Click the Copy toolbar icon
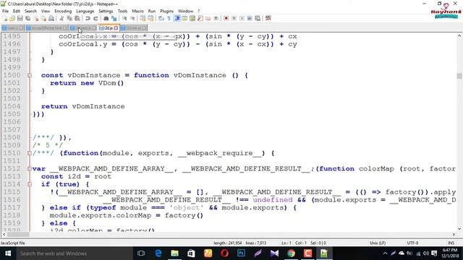The height and width of the screenshot is (260, 463). [x=69, y=18]
